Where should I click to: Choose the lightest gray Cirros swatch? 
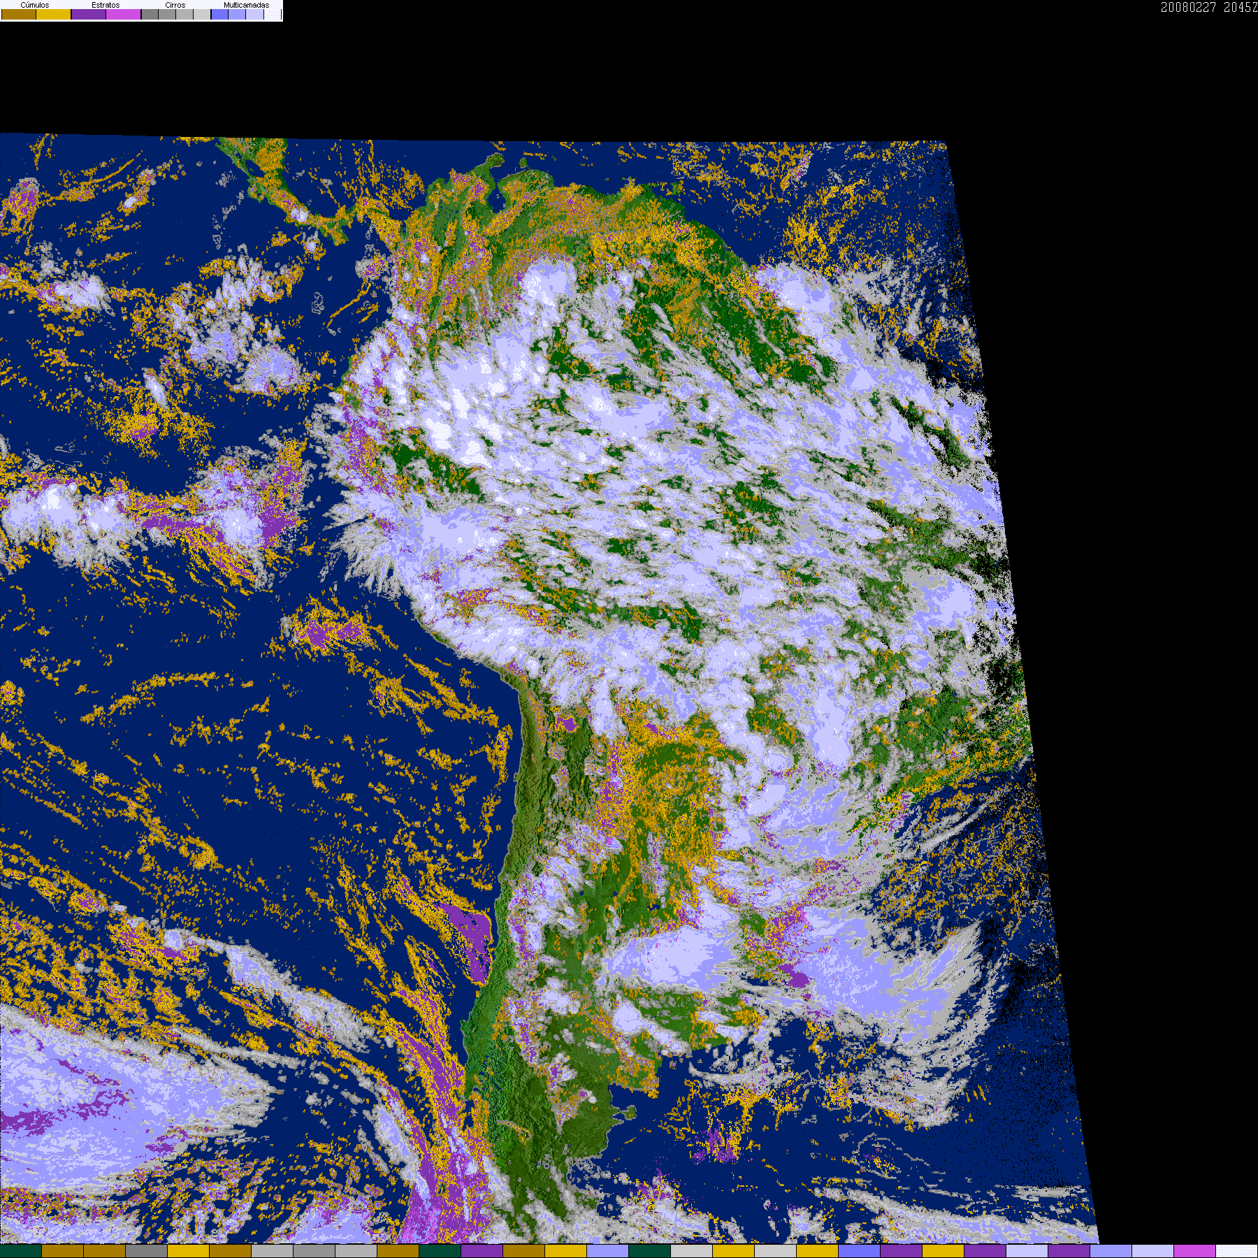[202, 14]
